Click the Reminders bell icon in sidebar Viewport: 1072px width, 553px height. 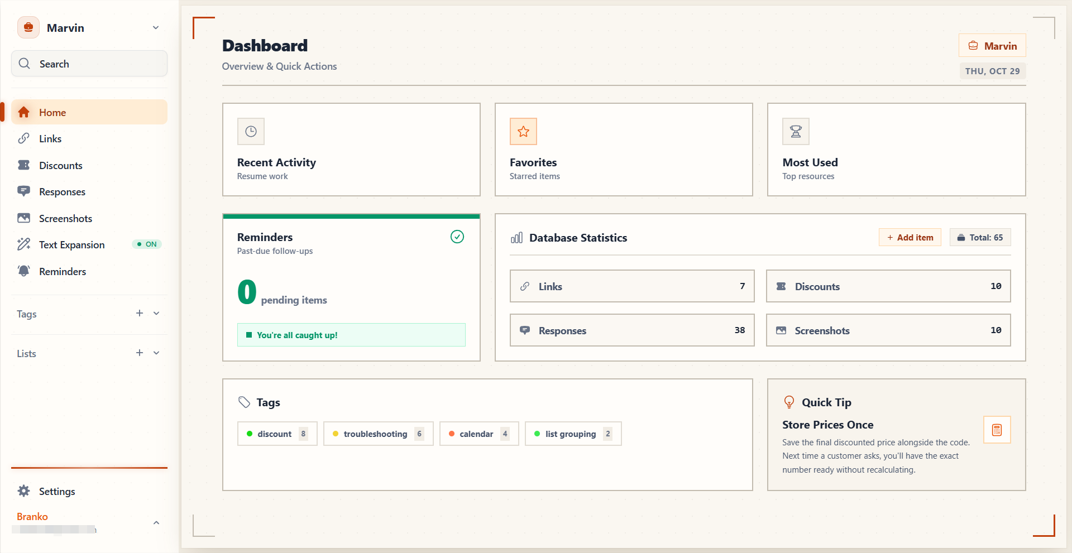23,271
